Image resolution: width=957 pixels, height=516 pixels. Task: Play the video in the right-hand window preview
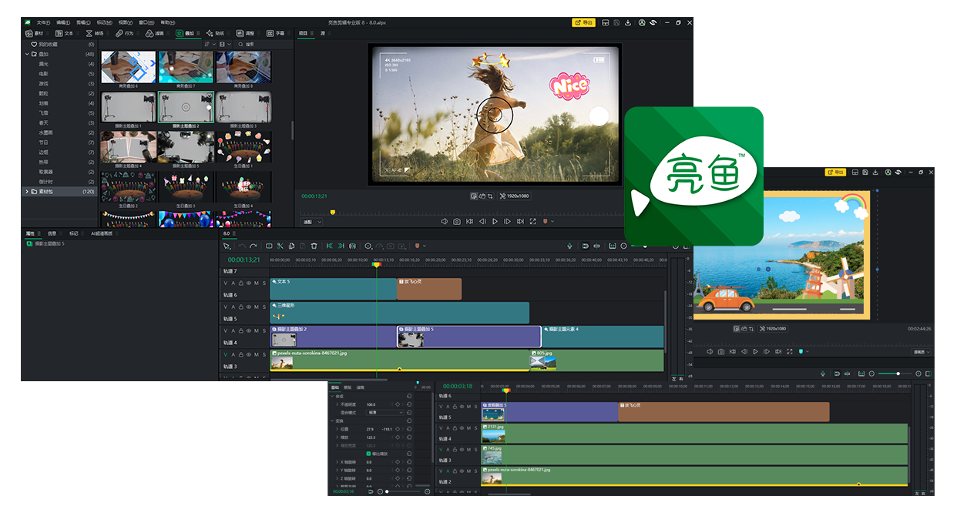(756, 352)
